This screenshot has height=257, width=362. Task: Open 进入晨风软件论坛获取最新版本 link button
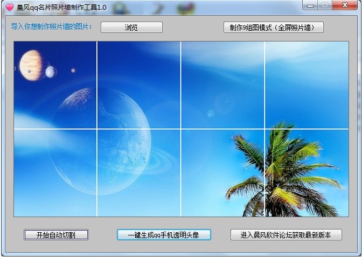(x=286, y=235)
